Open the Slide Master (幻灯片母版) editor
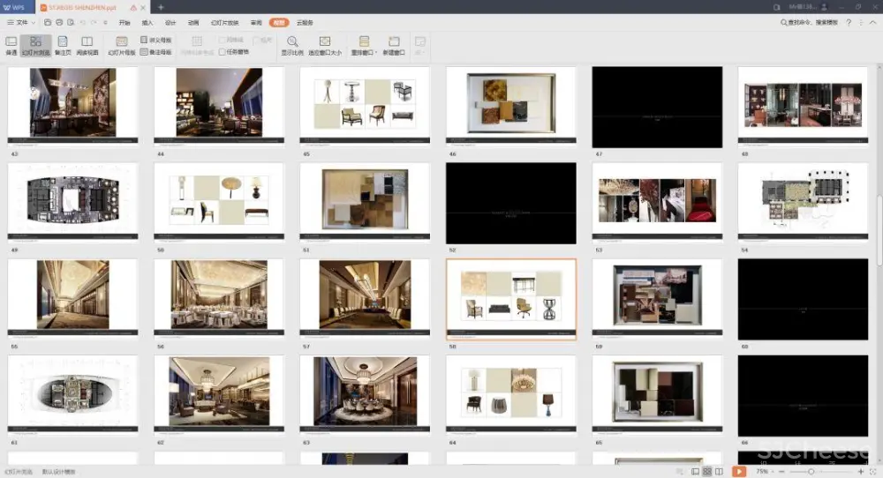The width and height of the screenshot is (883, 478). (x=122, y=45)
